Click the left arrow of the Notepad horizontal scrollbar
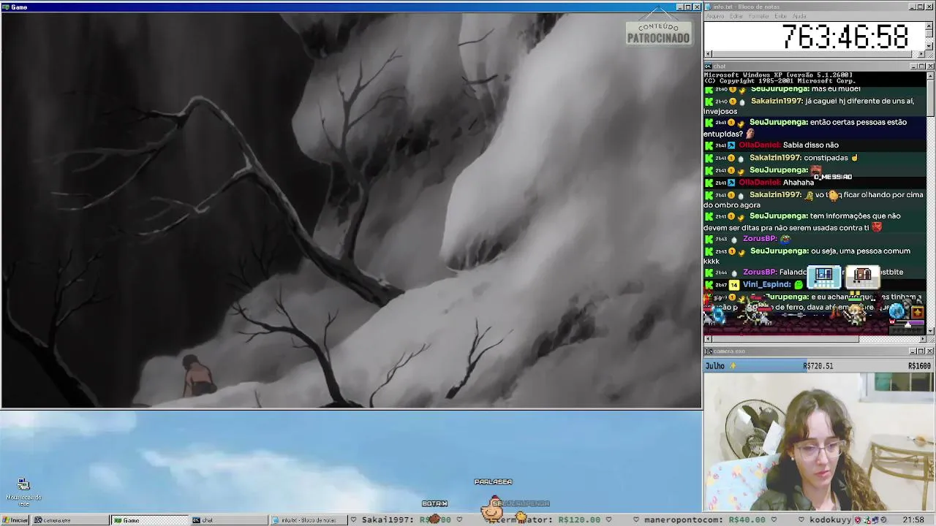Image resolution: width=936 pixels, height=526 pixels. pyautogui.click(x=707, y=54)
